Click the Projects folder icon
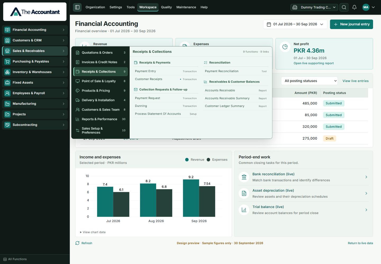This screenshot has width=381, height=264. (x=7, y=114)
